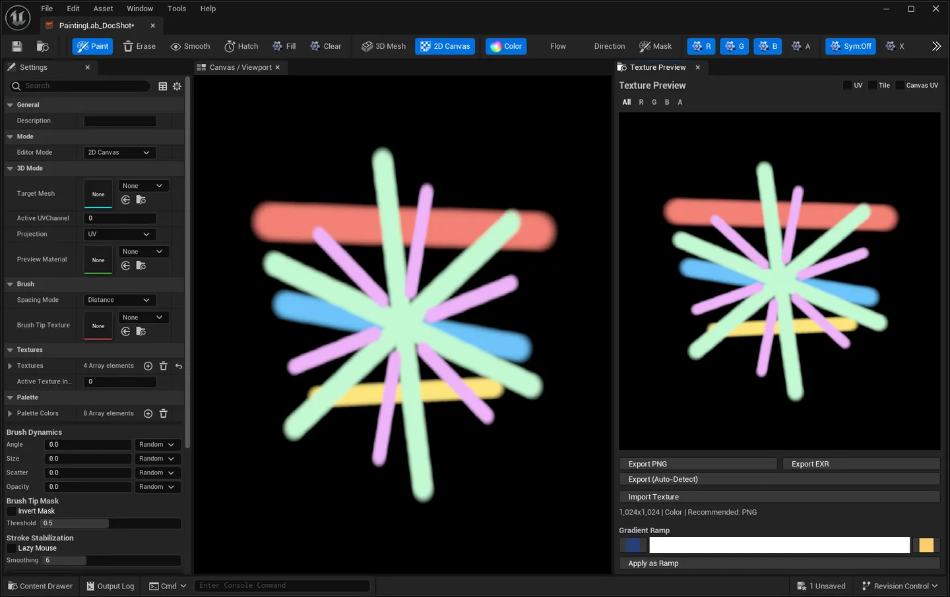This screenshot has height=597, width=950.
Task: Open the Tools menu
Action: click(177, 9)
